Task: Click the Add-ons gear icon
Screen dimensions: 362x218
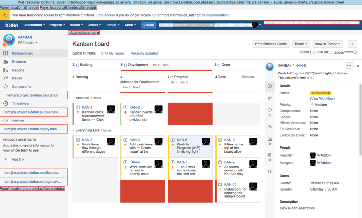Action: click(5, 120)
